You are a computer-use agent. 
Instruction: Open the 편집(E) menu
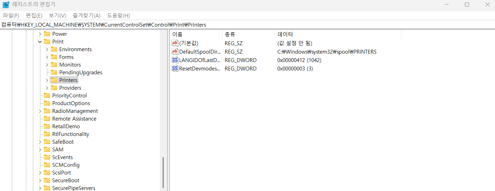tap(34, 15)
